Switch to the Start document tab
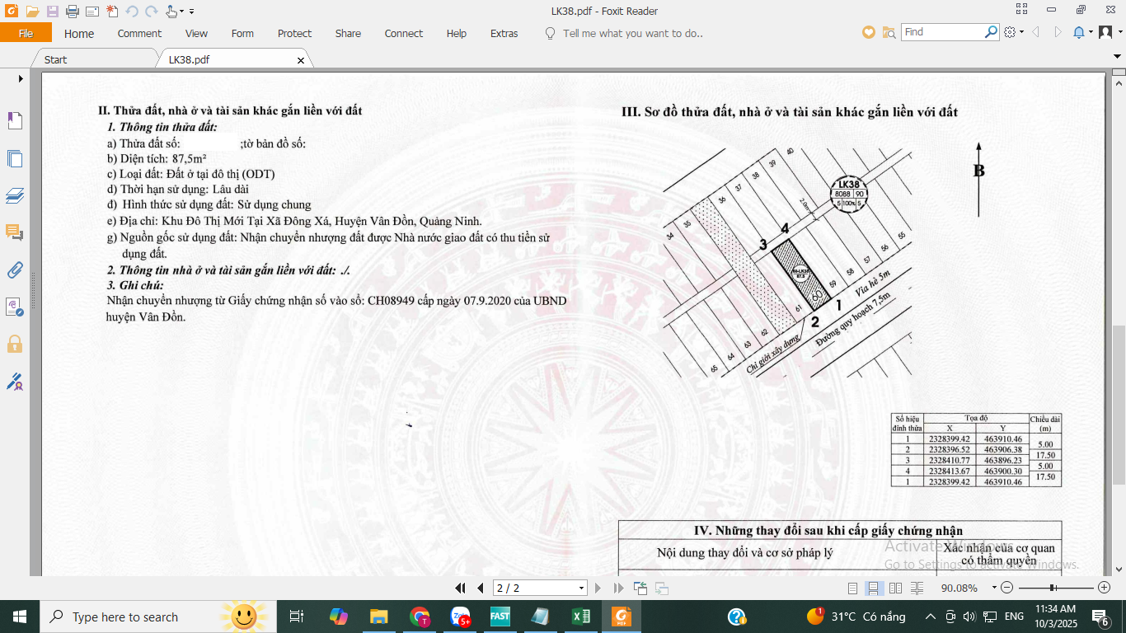Screen dimensions: 1126x633 click(55, 59)
